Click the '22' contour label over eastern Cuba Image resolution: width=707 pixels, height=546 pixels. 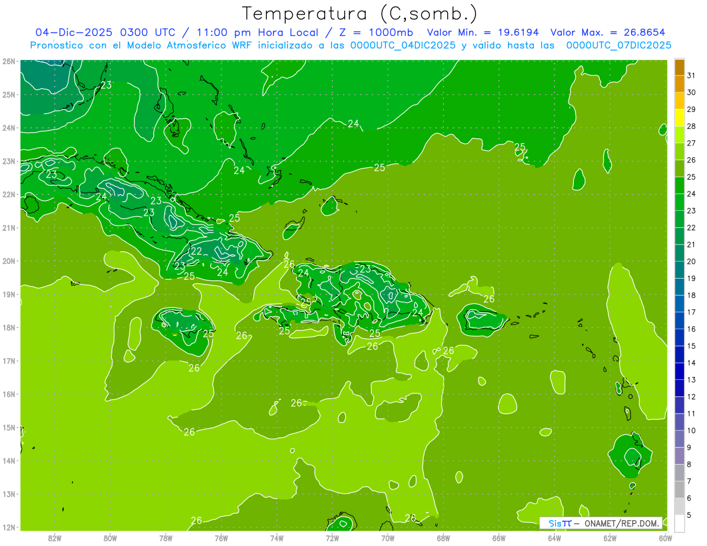pyautogui.click(x=196, y=252)
